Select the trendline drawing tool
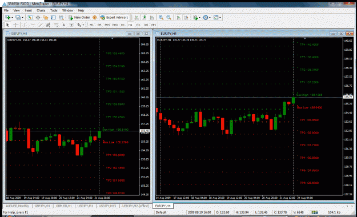Image resolution: width=357 pixels, height=217 pixels. (x=41, y=25)
